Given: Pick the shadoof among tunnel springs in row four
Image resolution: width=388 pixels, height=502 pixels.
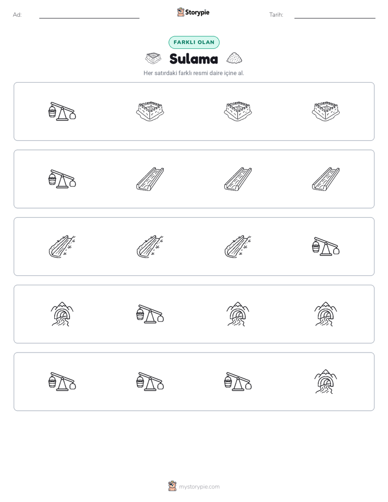Looking at the screenshot, I should [150, 314].
